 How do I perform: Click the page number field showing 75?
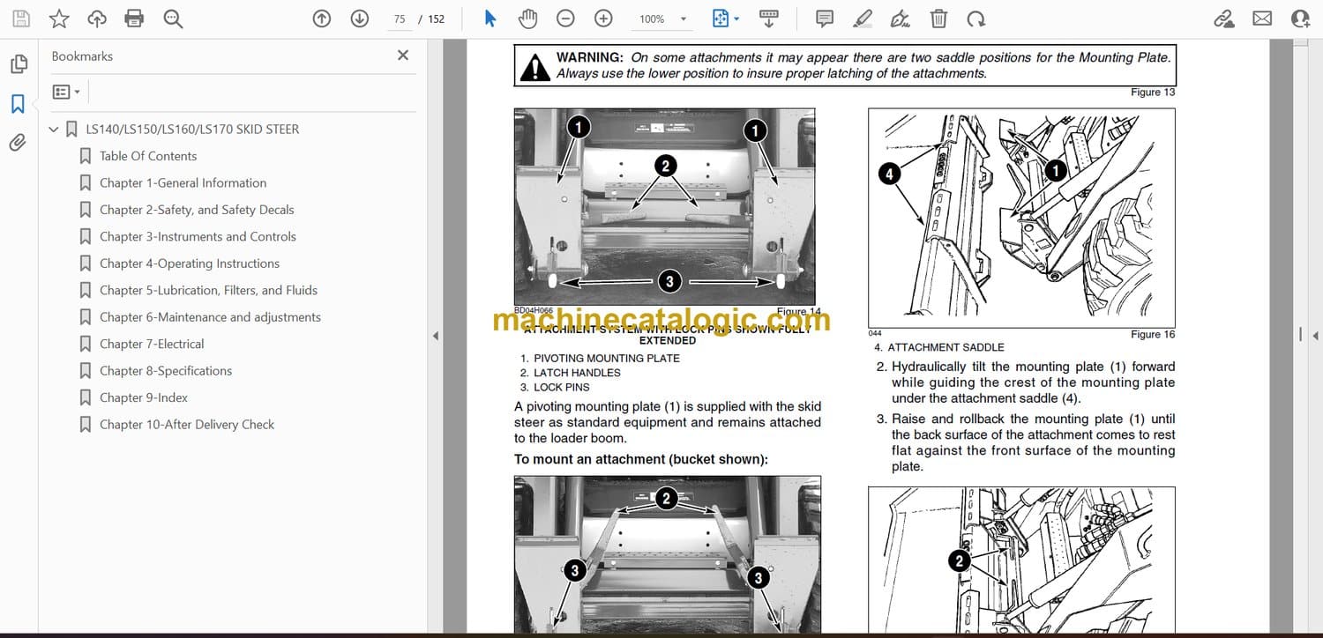(x=399, y=19)
